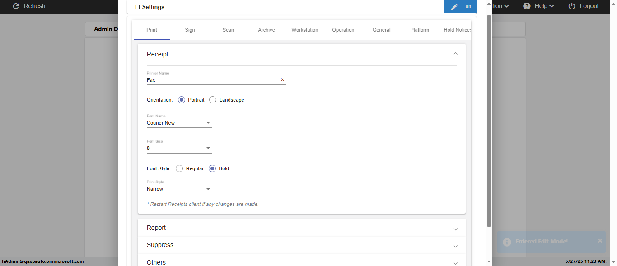Open the Print Style dropdown

coord(179,189)
